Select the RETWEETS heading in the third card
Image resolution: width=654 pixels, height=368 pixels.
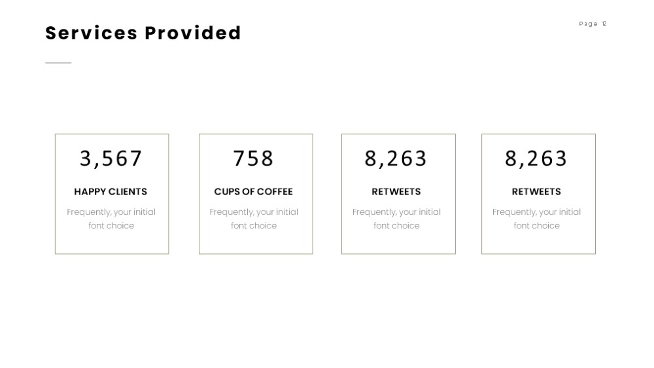(396, 192)
